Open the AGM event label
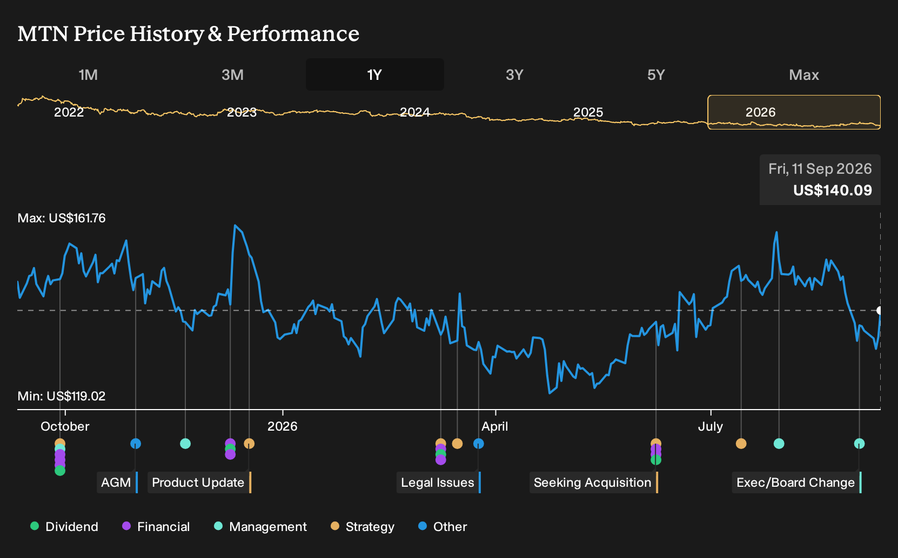898x558 pixels. coord(117,482)
